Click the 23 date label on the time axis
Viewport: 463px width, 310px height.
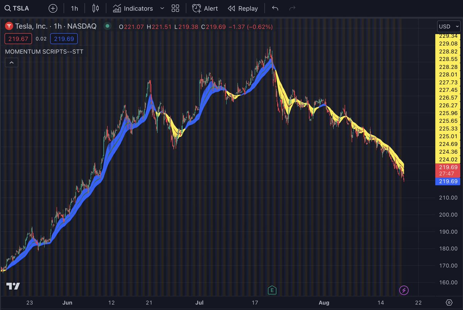30,302
